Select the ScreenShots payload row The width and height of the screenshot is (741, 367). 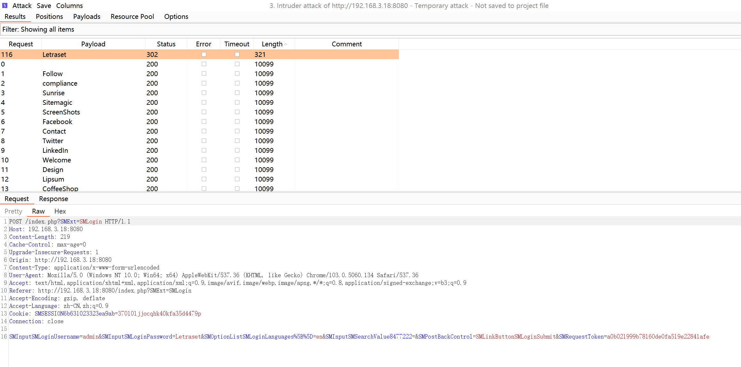coord(199,112)
